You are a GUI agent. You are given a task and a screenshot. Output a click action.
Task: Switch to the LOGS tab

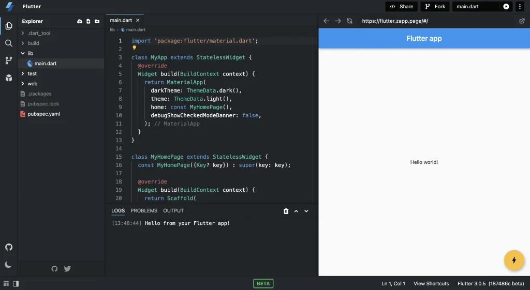[118, 211]
